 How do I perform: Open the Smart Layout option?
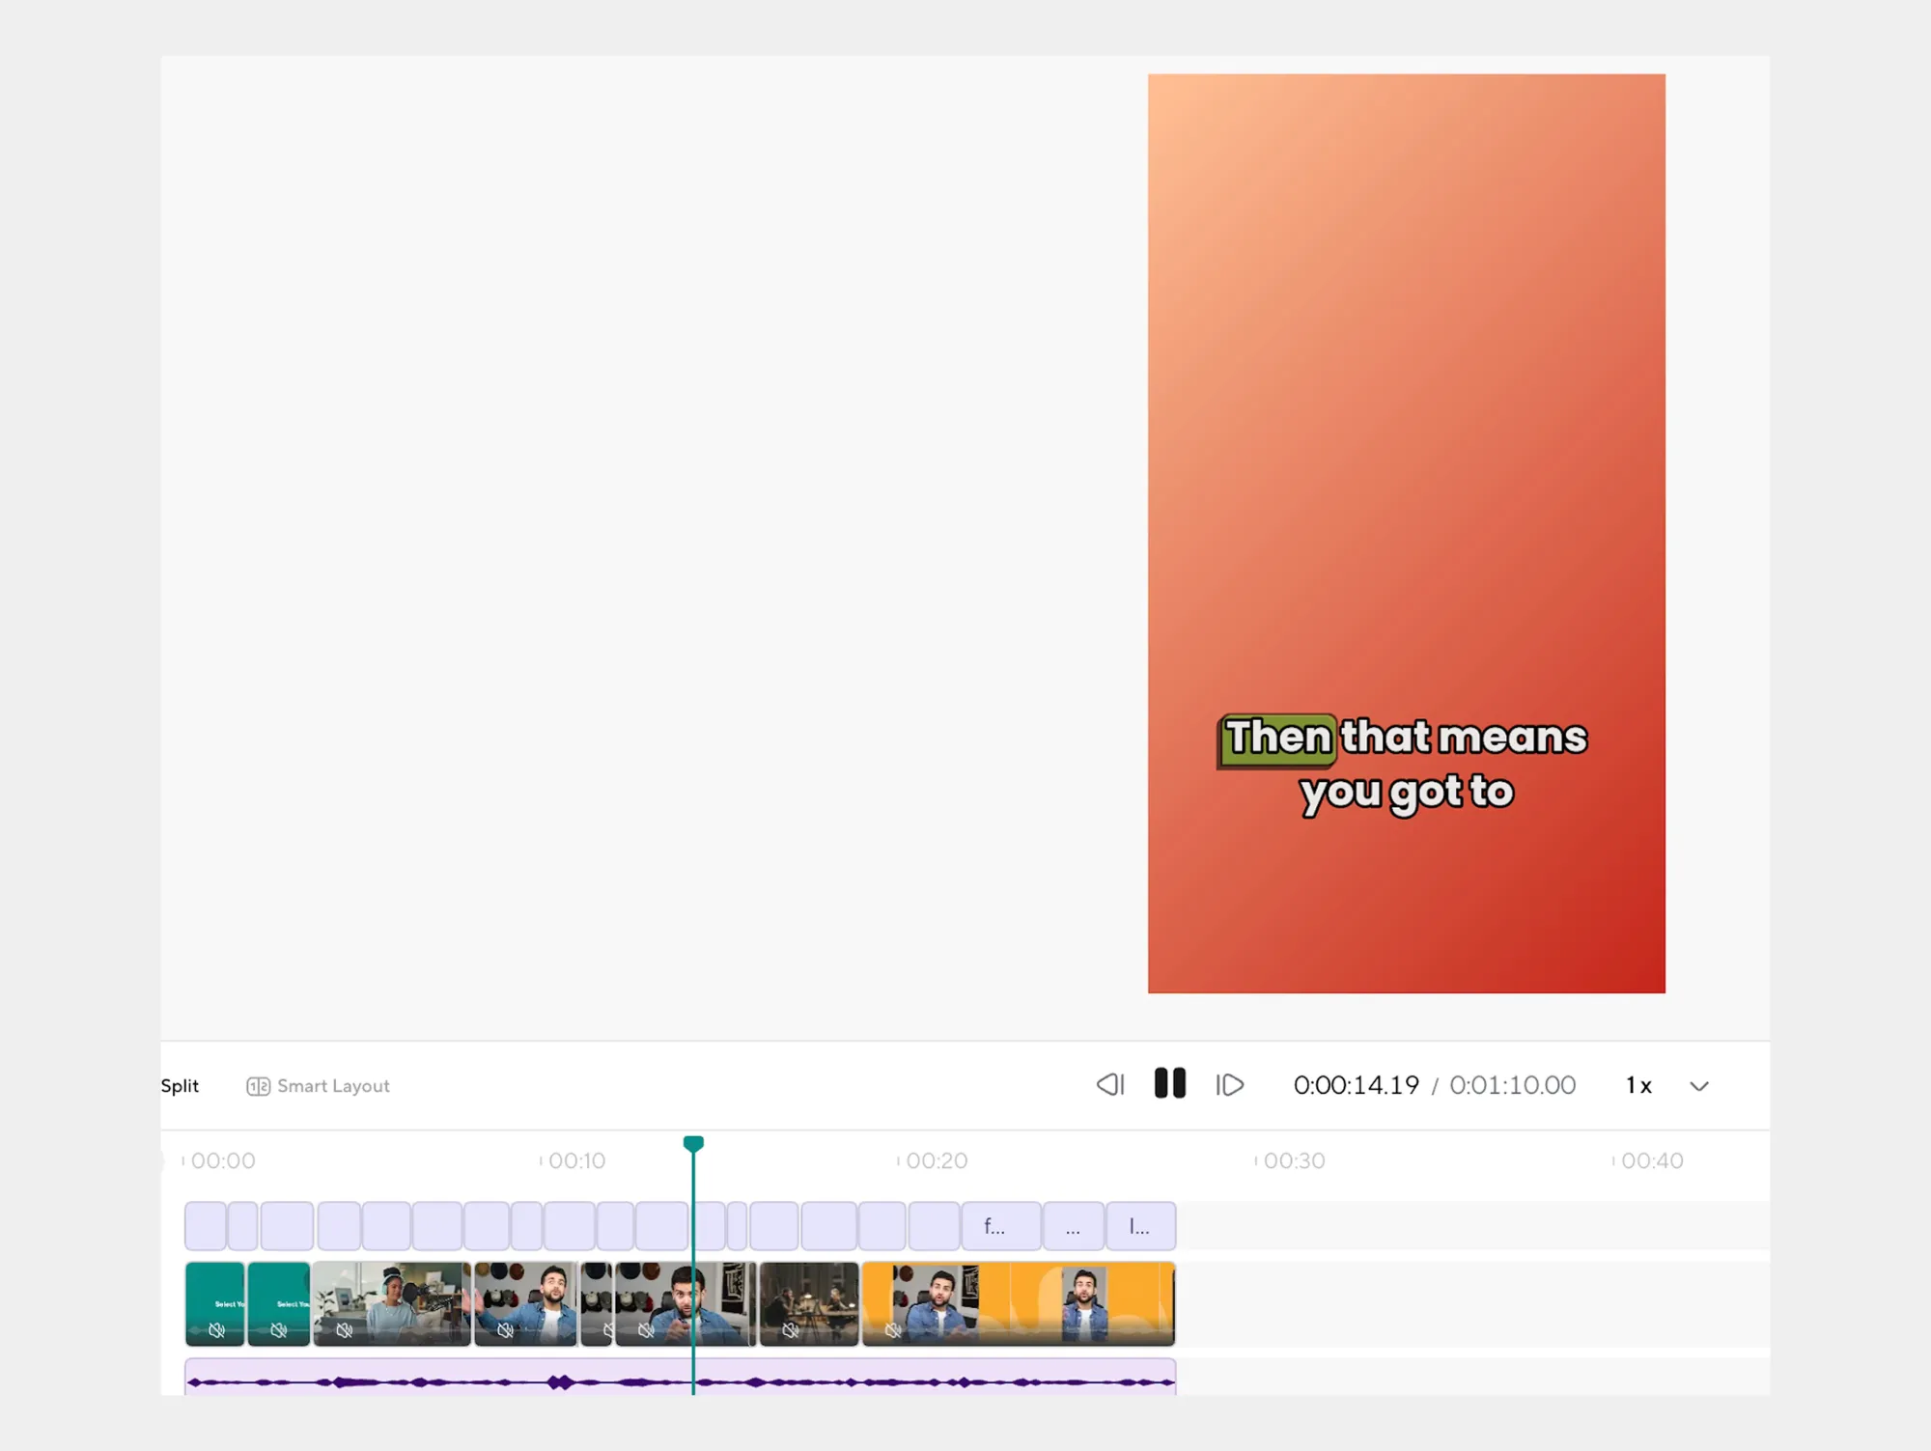click(x=319, y=1086)
